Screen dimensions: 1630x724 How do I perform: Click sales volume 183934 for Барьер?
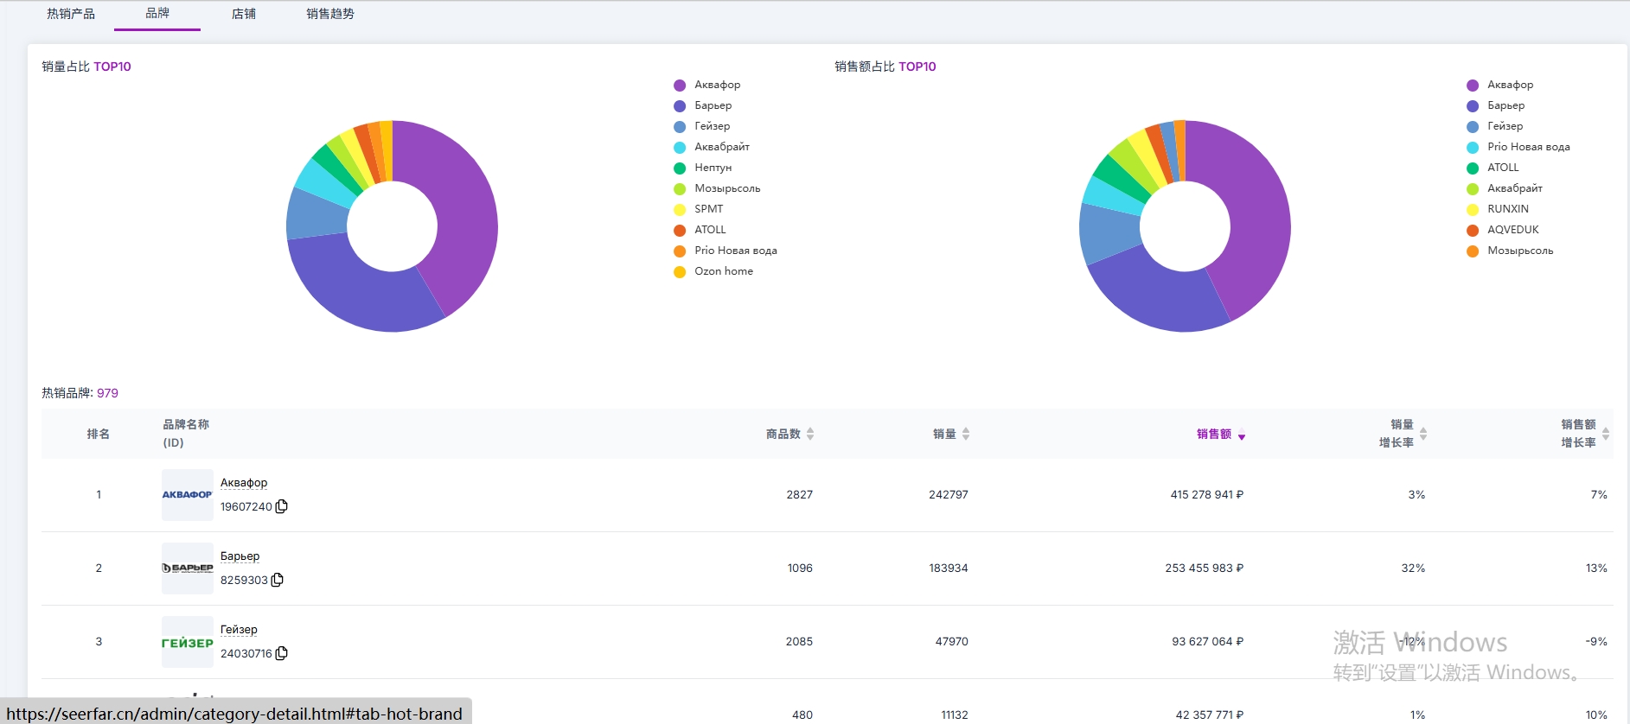(949, 568)
